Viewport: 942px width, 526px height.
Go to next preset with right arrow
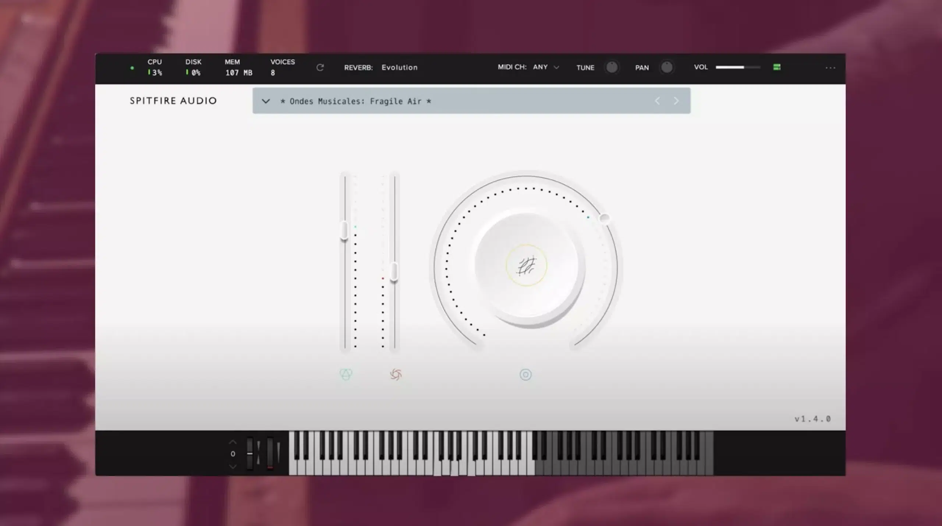tap(676, 101)
